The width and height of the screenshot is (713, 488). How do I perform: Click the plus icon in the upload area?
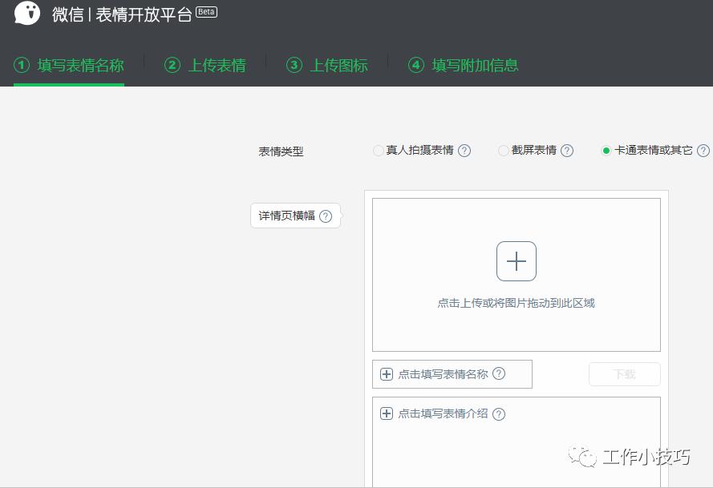point(516,260)
